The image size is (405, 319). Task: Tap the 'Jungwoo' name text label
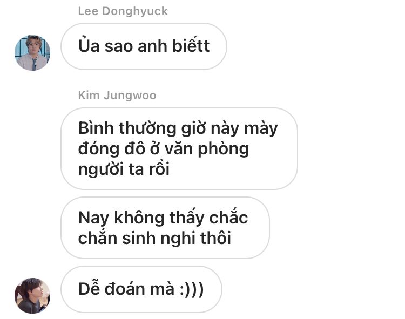(x=130, y=96)
